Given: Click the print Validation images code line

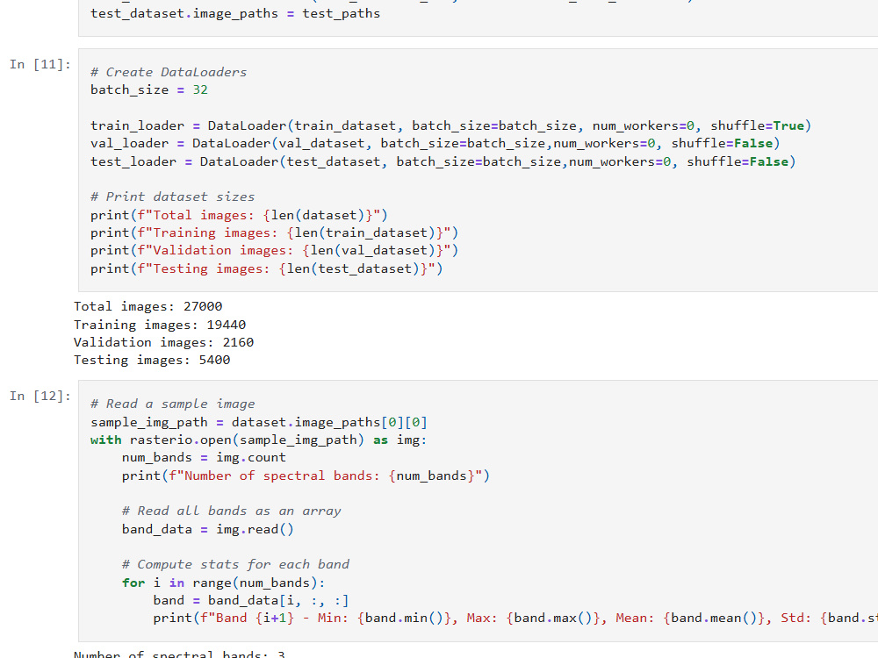Looking at the screenshot, I should tap(274, 251).
